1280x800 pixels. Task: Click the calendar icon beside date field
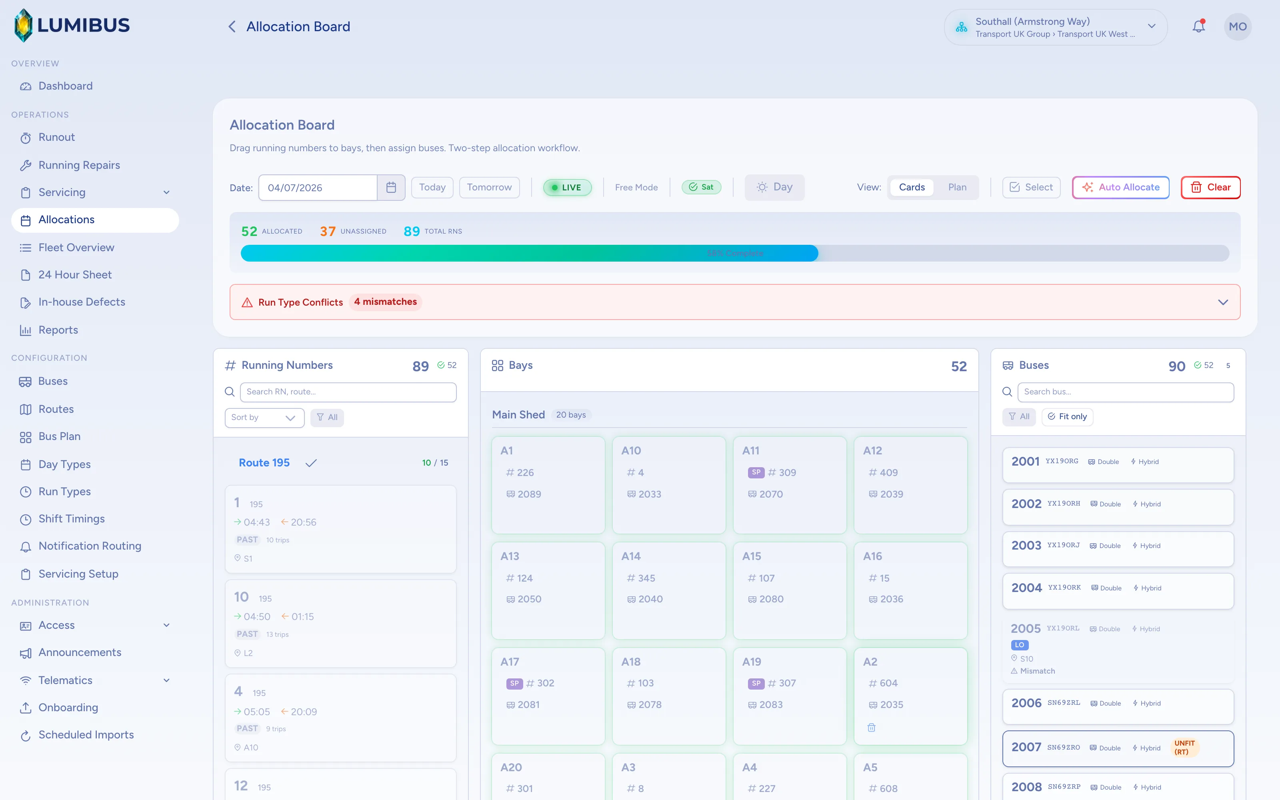(391, 187)
